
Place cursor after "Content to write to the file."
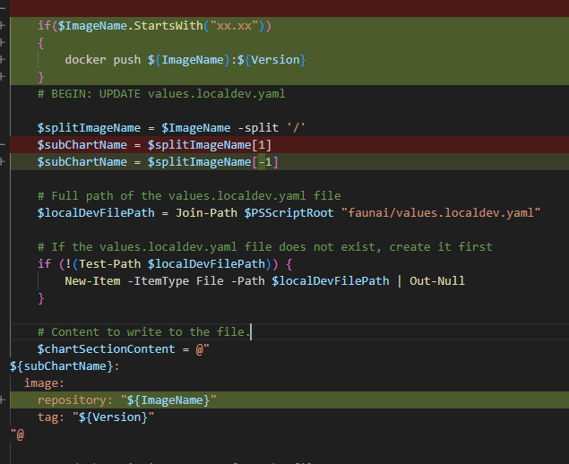[x=252, y=331]
